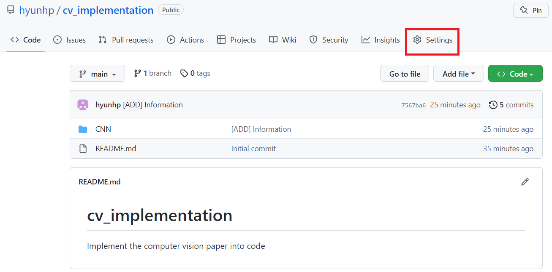View the 1 branch link
The height and width of the screenshot is (272, 552).
(x=152, y=73)
